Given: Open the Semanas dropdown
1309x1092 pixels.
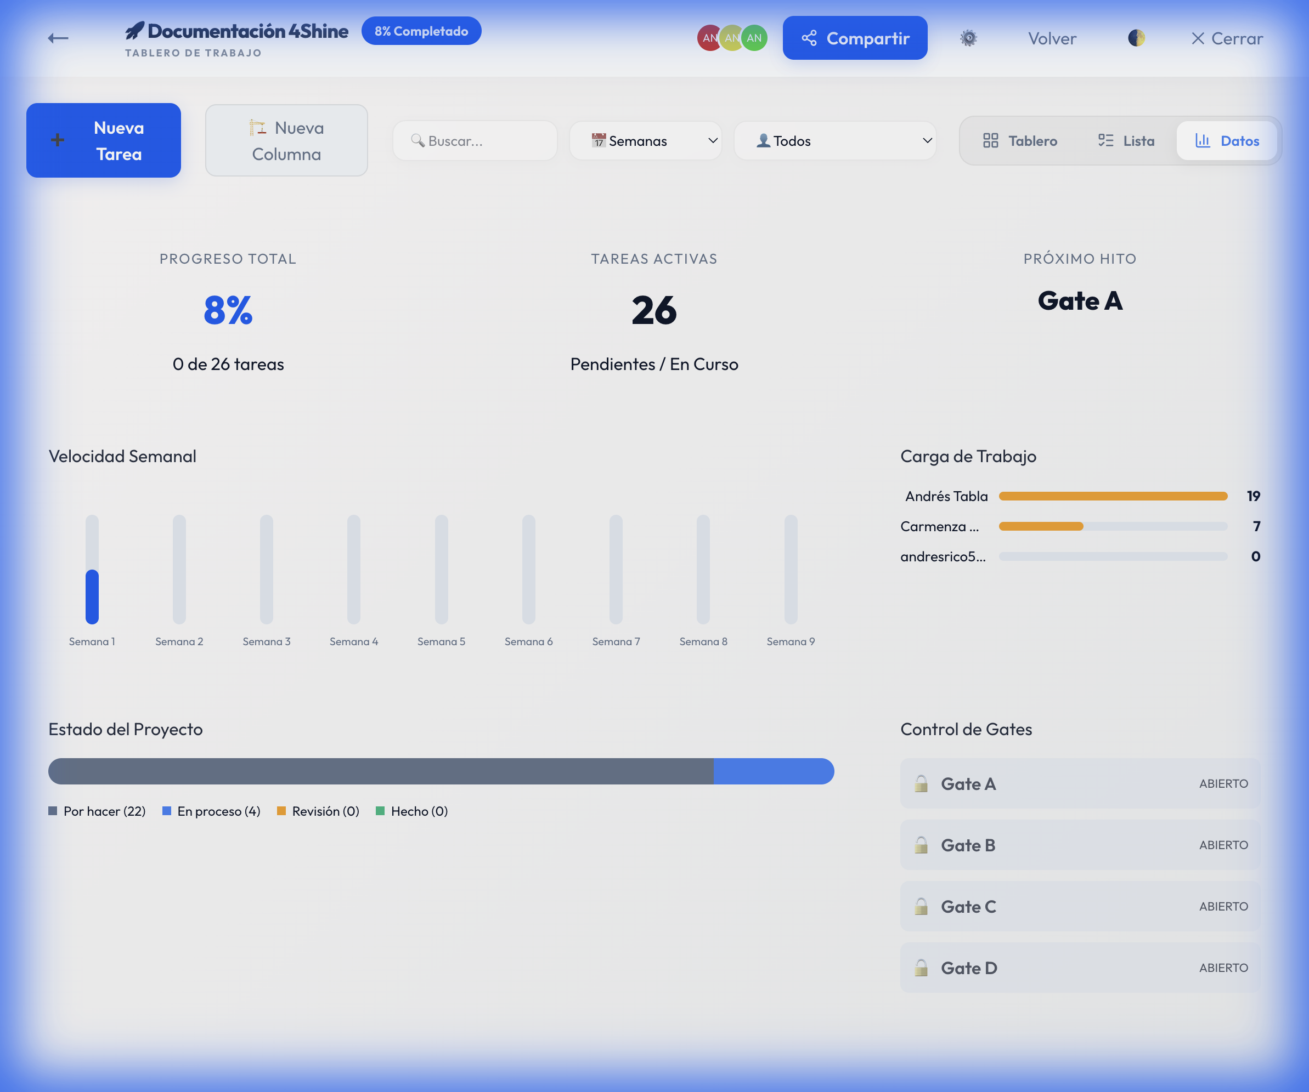Looking at the screenshot, I should tap(645, 141).
